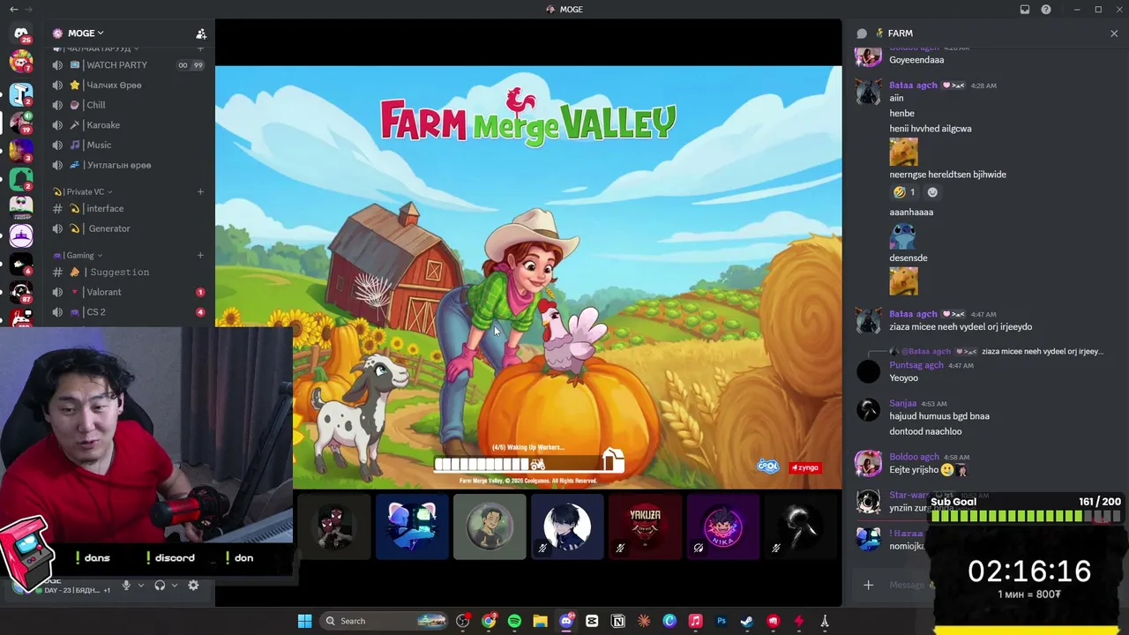
Task: Toggle headphone deafen in user panel
Action: tap(160, 586)
